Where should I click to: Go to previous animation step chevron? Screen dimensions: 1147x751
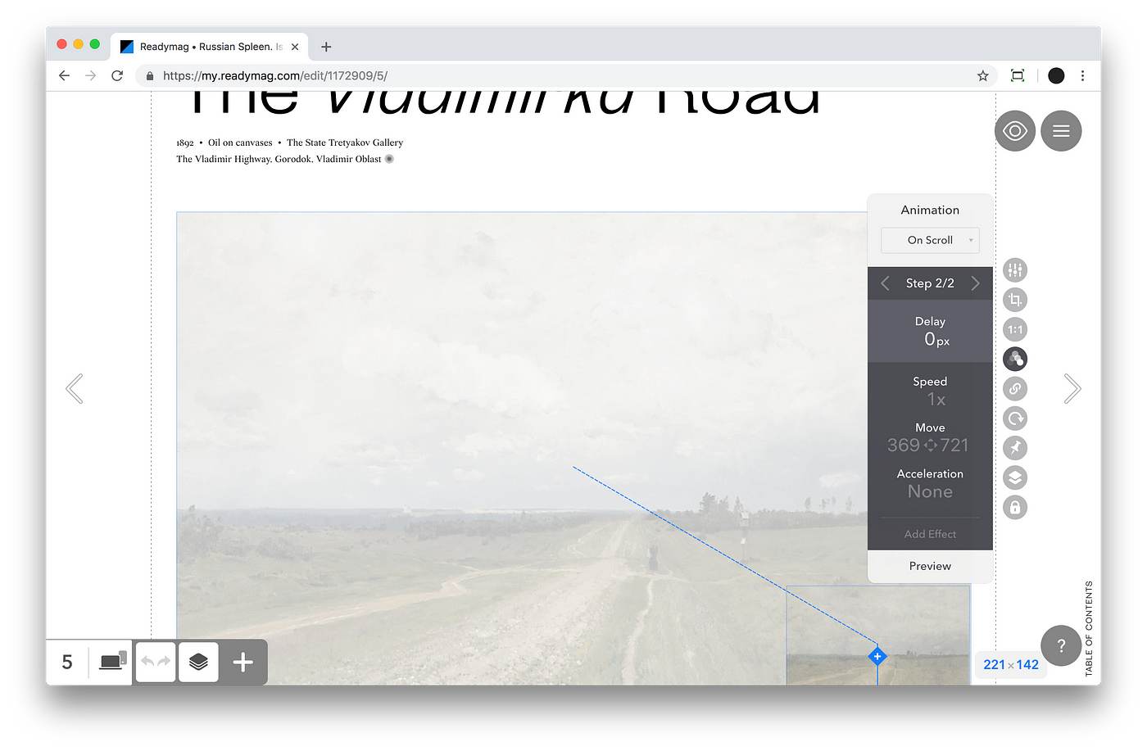(885, 283)
